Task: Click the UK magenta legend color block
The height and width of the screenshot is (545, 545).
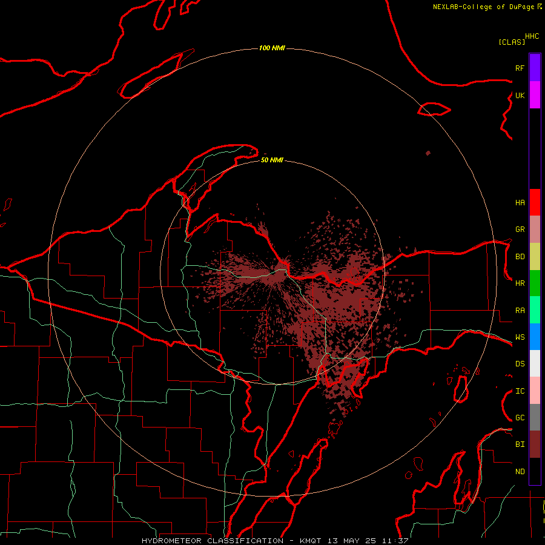Action: 535,95
